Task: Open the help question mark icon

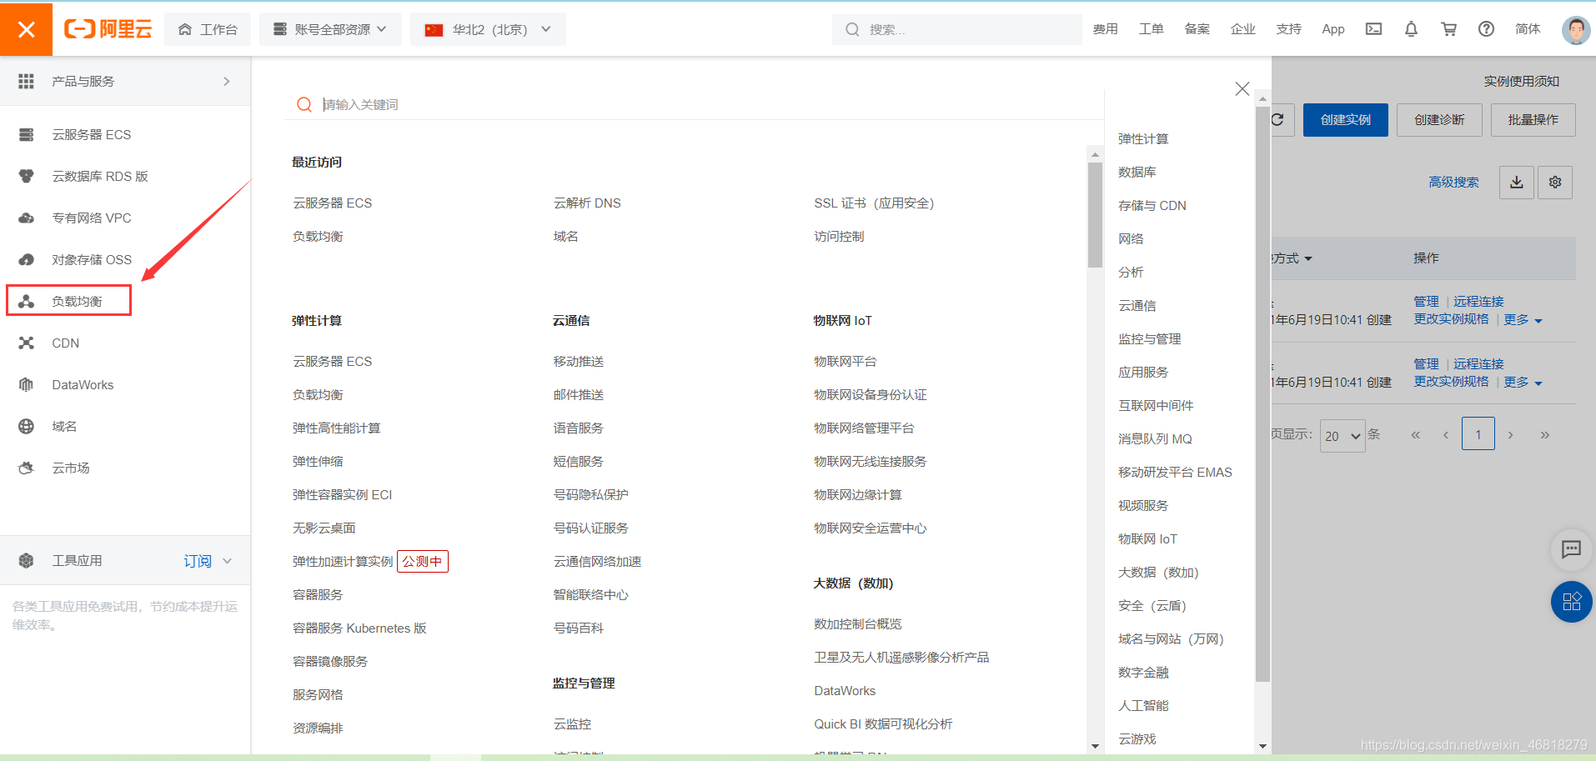Action: pos(1486,29)
